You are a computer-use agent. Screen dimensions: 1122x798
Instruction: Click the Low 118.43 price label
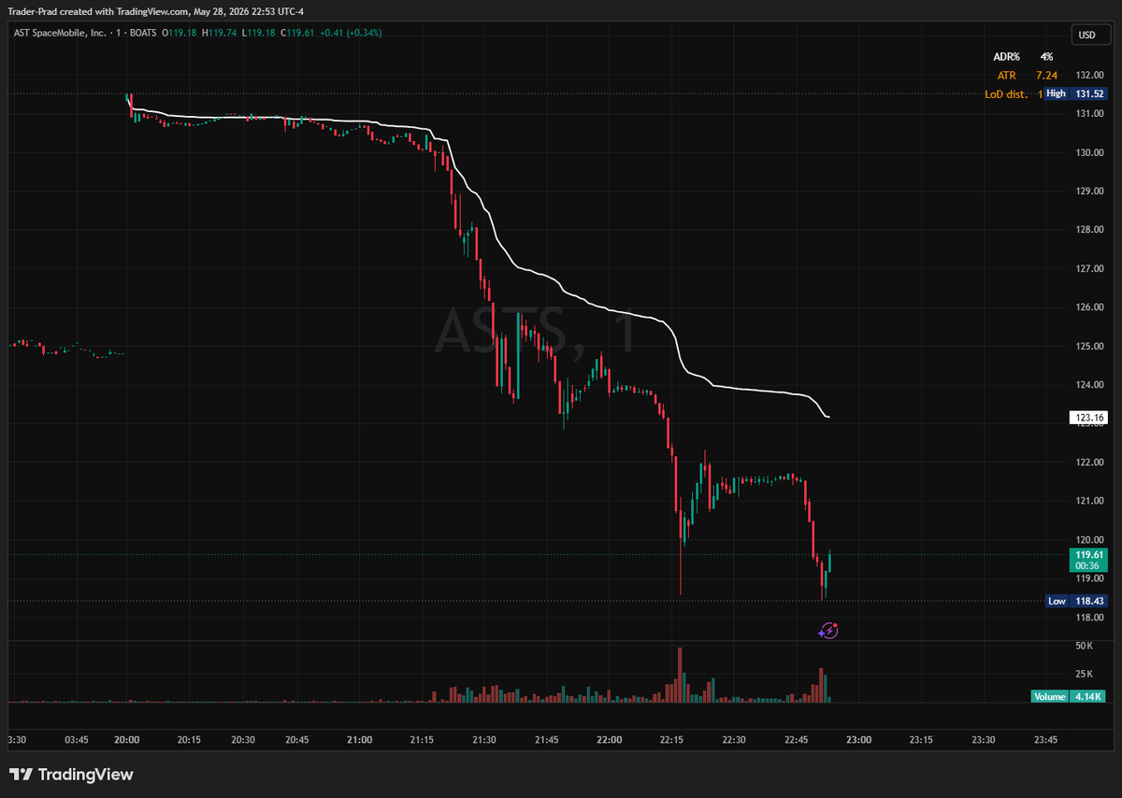coord(1076,601)
